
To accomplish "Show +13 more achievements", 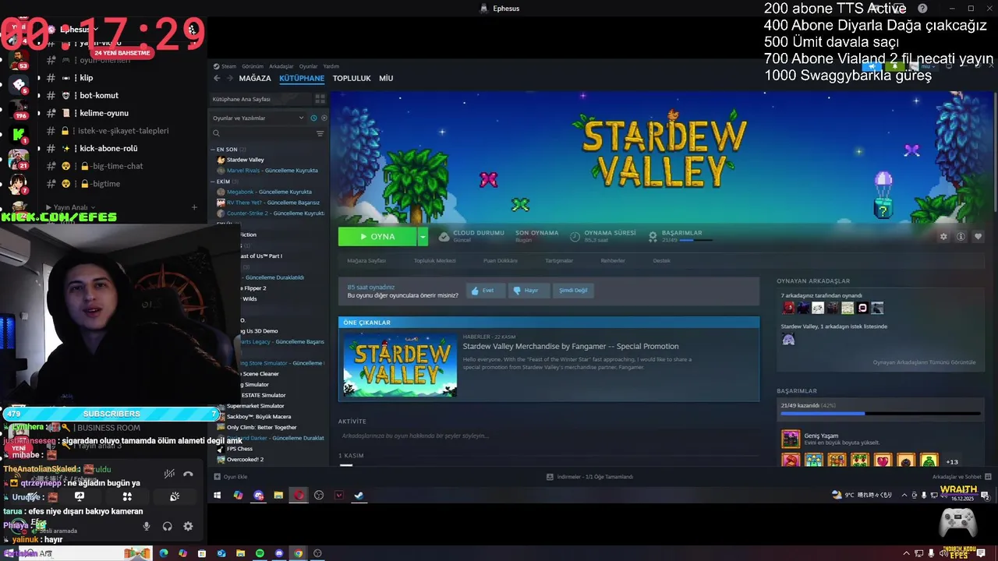I will [952, 462].
